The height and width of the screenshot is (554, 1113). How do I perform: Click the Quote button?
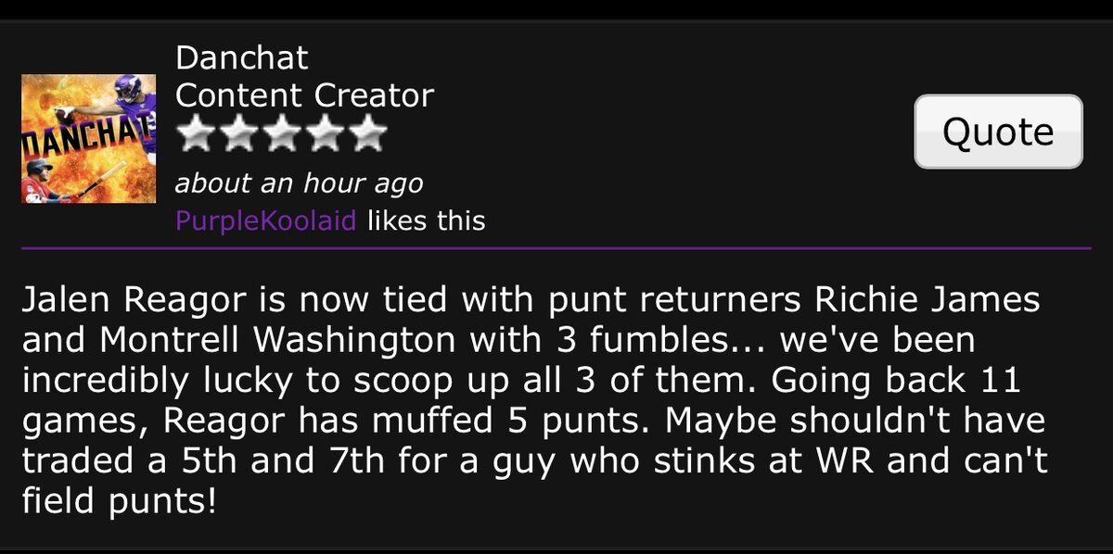(998, 132)
